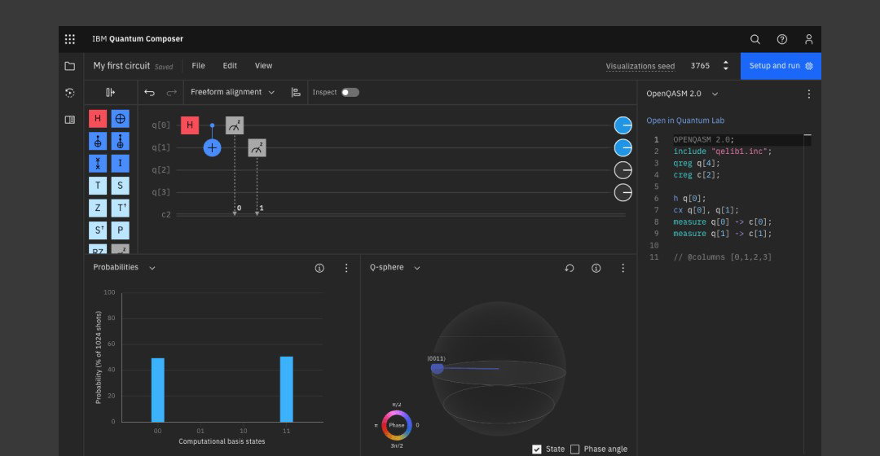Select the measurement operation on q[1]
880x456 pixels.
[257, 148]
